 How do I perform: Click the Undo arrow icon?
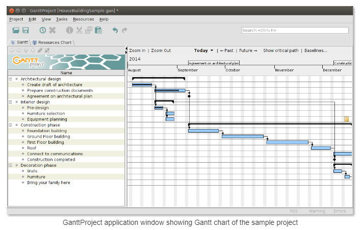pos(115,31)
